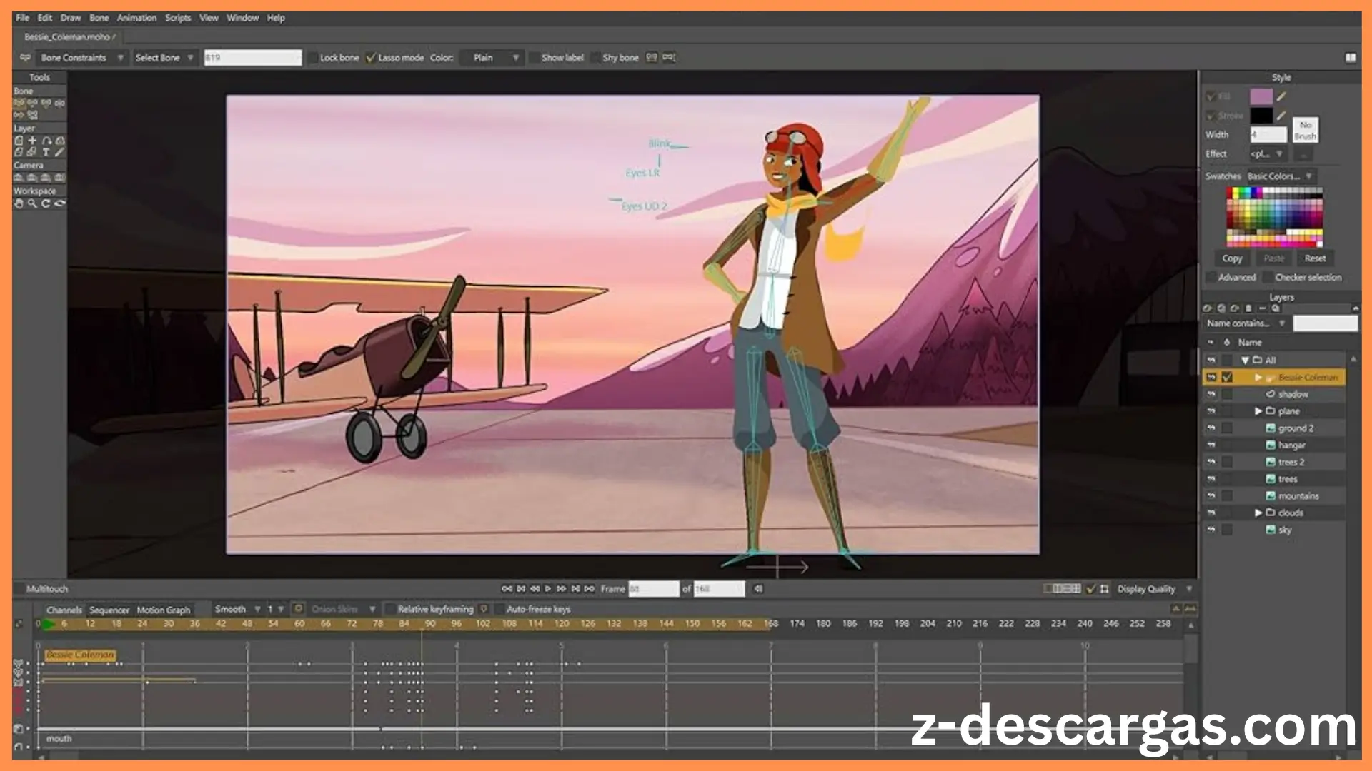
Task: Toggle visibility of the hangar layer
Action: point(1211,445)
